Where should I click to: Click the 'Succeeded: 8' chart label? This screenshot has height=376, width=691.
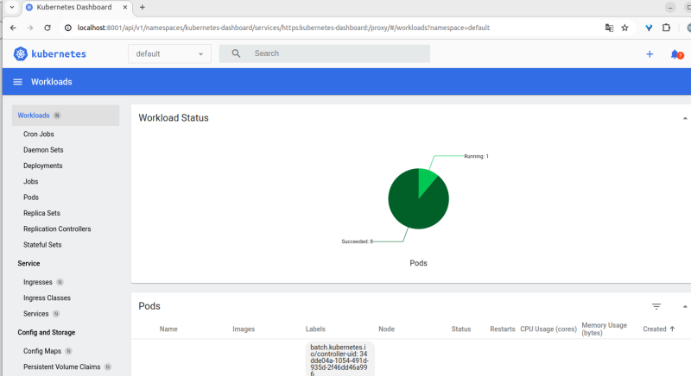coord(358,241)
